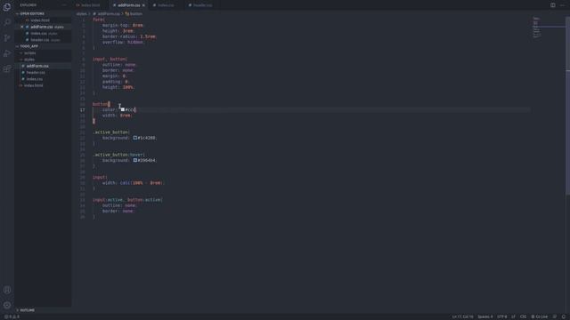Open the Extensions view
This screenshot has height=320, width=570.
(7, 68)
